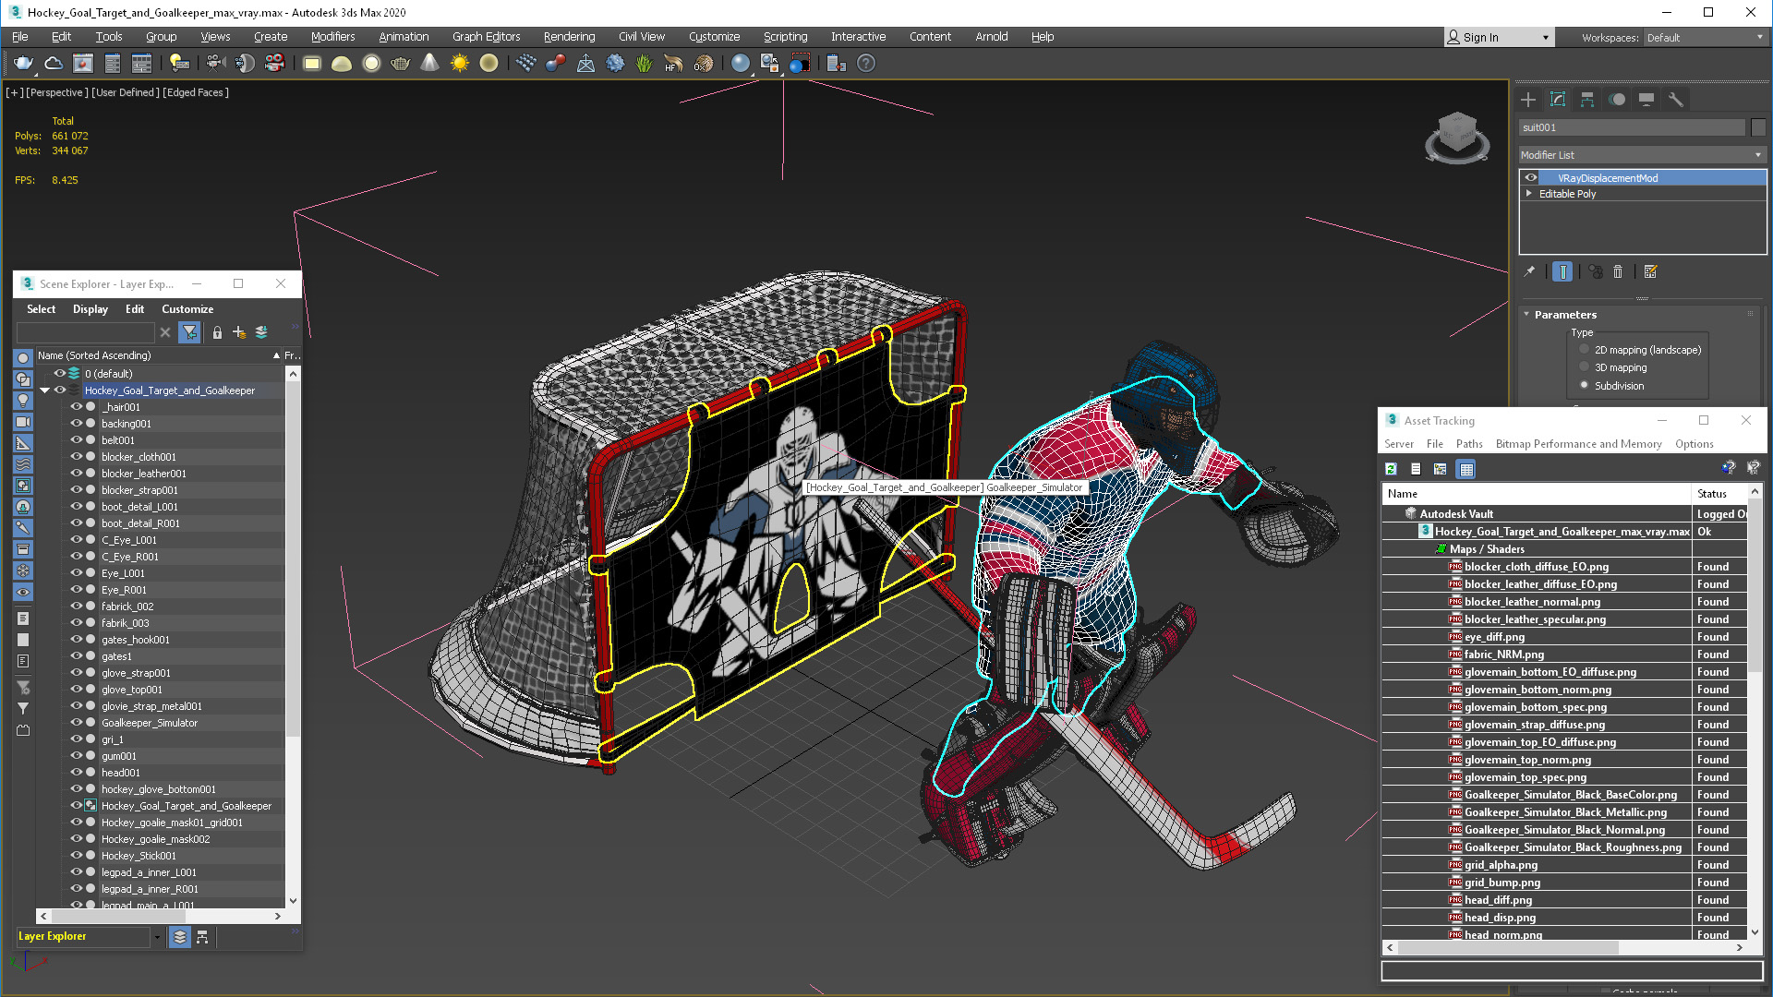Click the Pin Stack icon below modifier stack
The height and width of the screenshot is (997, 1773).
coord(1529,271)
